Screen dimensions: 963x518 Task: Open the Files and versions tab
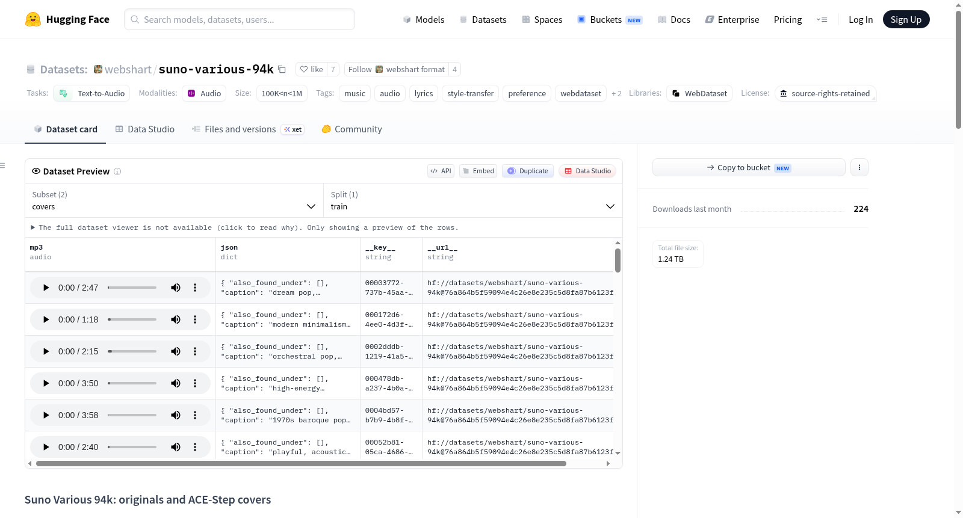[x=248, y=129]
